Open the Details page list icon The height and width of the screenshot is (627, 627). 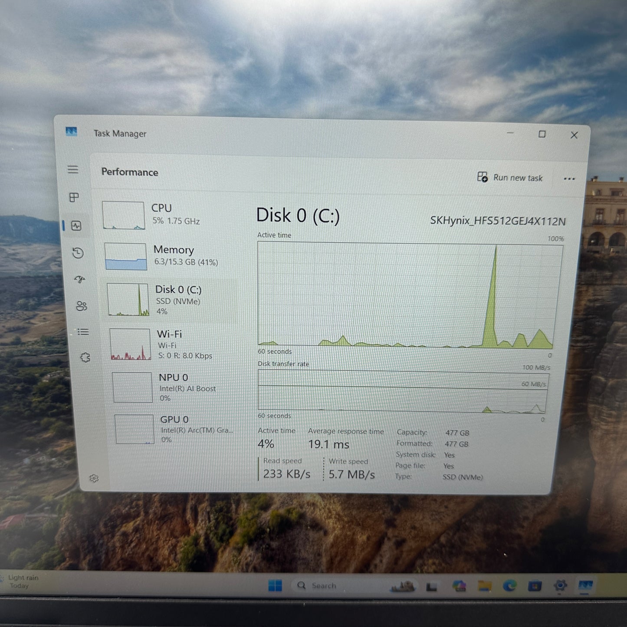tap(83, 332)
